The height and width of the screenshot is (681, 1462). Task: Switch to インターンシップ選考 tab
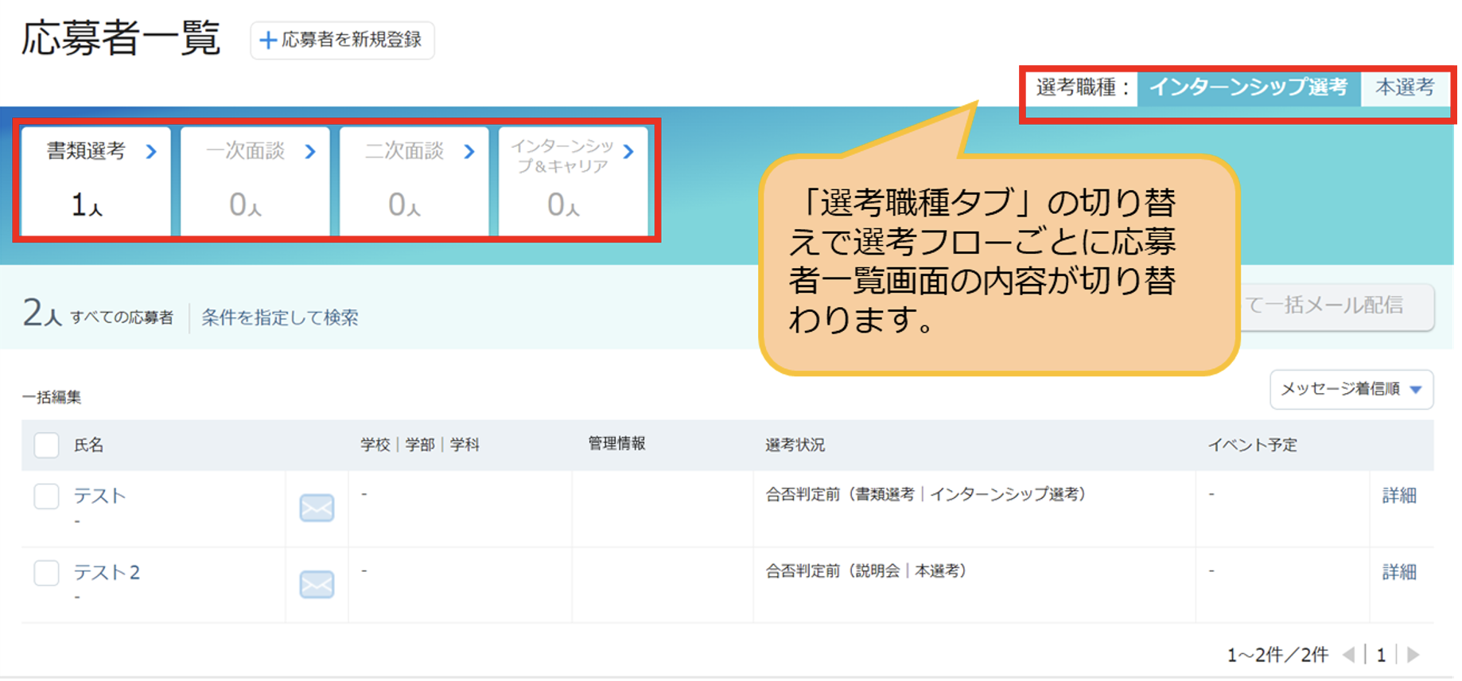click(1249, 88)
